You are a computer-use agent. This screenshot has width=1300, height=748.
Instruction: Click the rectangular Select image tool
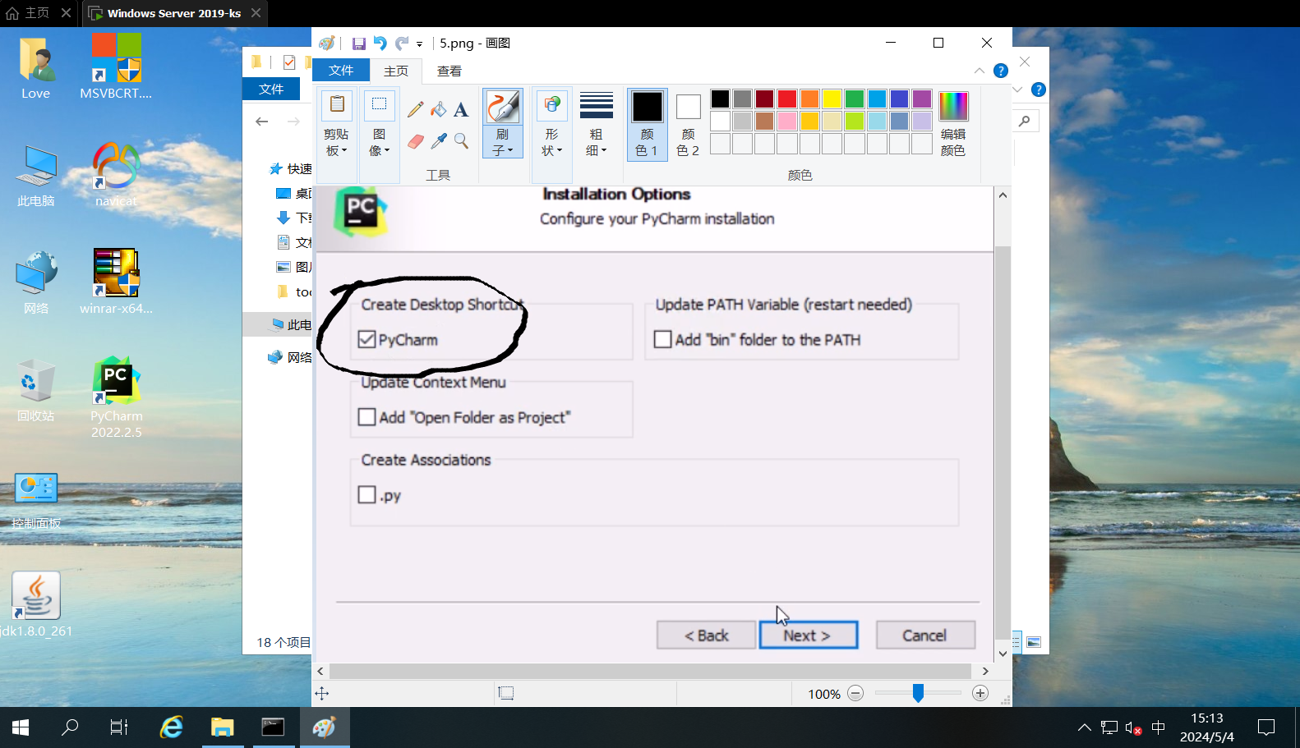click(379, 106)
